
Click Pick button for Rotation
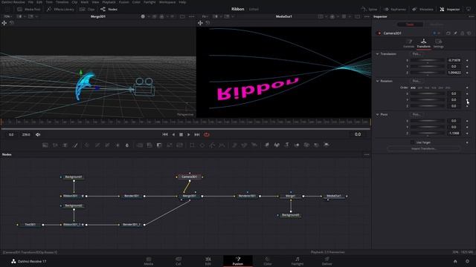[416, 81]
